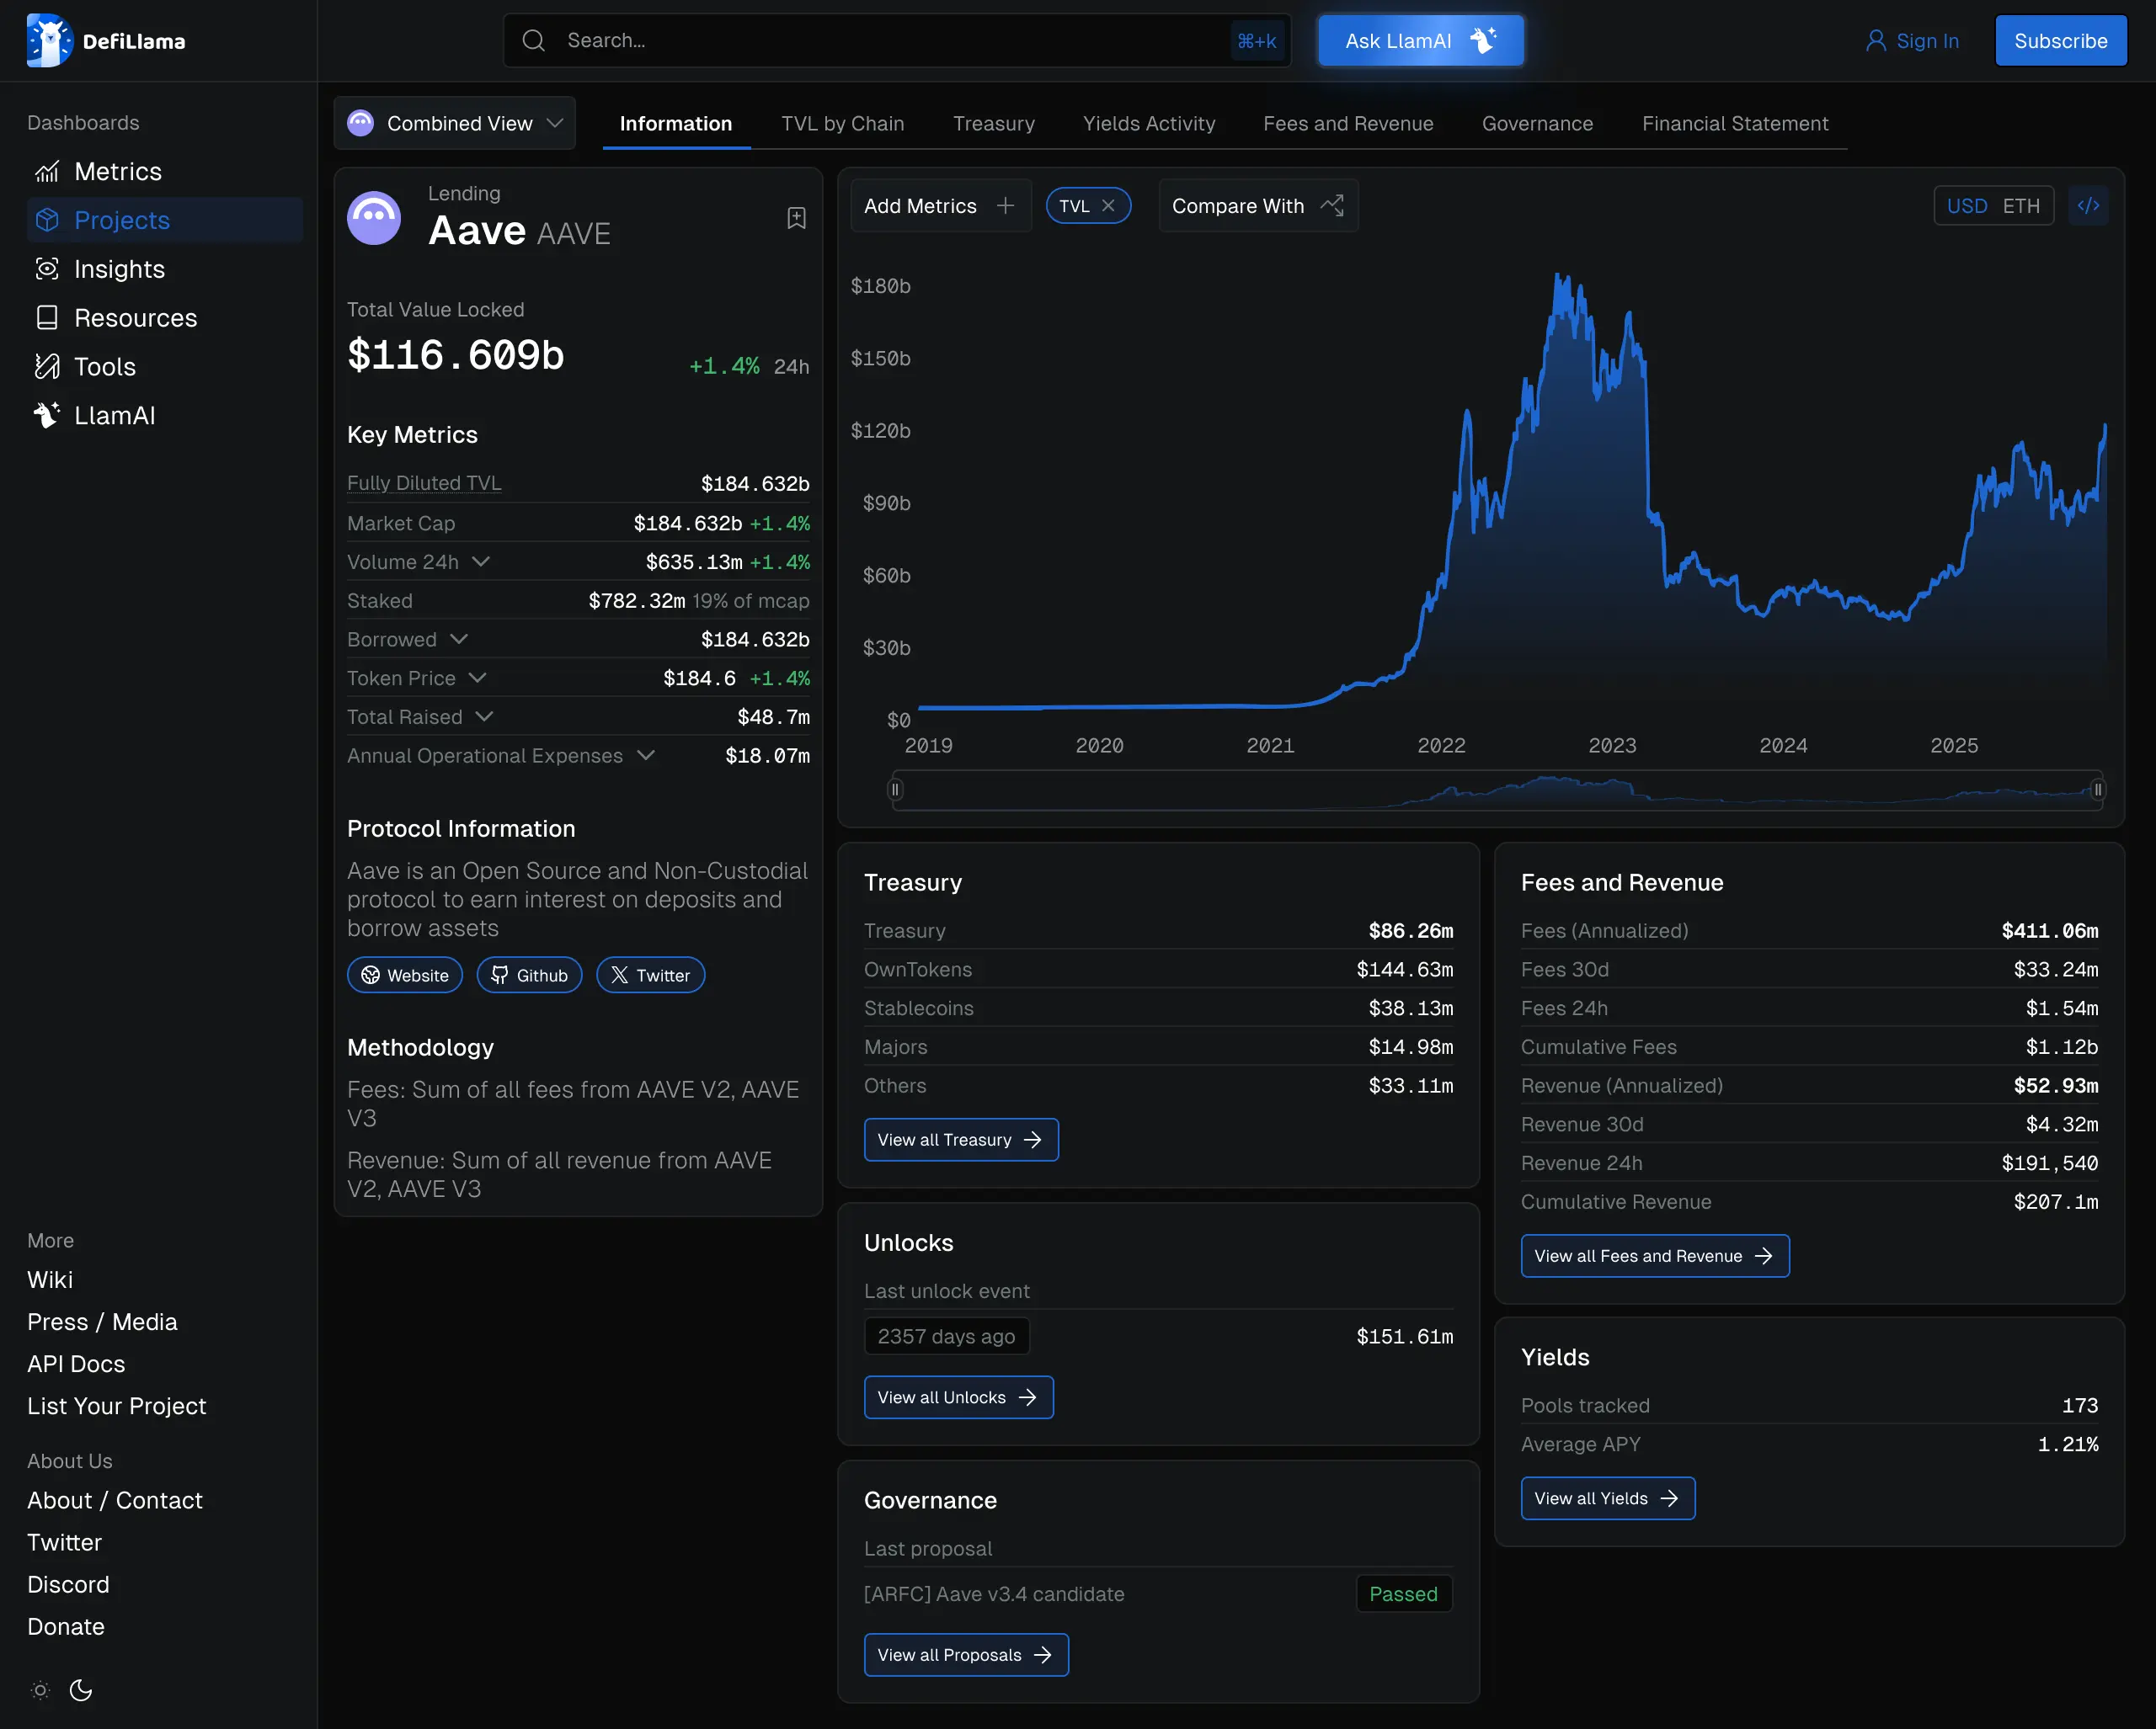
Task: Open the API Docs link
Action: (x=76, y=1365)
